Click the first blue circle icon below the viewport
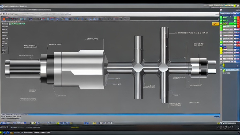Viewport: 240px width, 135px height. pyautogui.click(x=215, y=117)
